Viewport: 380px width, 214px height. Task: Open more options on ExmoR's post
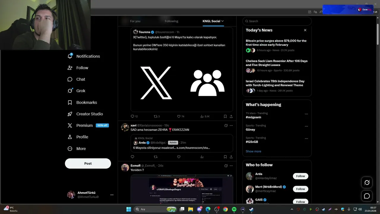(231, 166)
